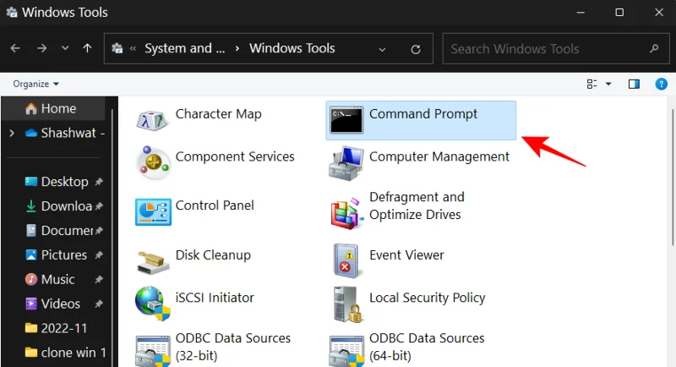This screenshot has height=367, width=676.
Task: Toggle the preview pane button
Action: [635, 84]
